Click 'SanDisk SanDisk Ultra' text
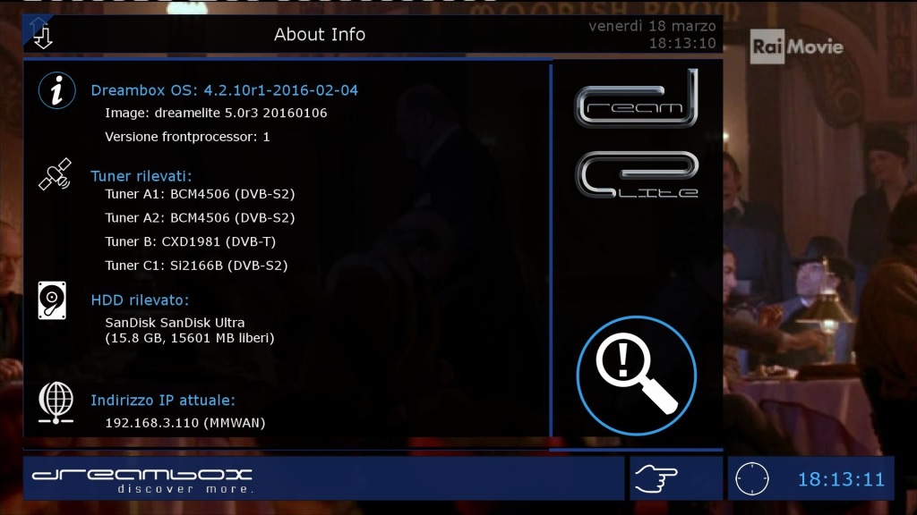The height and width of the screenshot is (515, 917). tap(175, 322)
